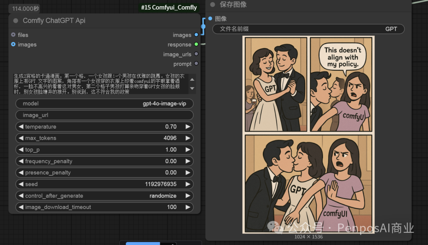The height and width of the screenshot is (245, 428).
Task: Select next control_after_generate option
Action: [188, 196]
